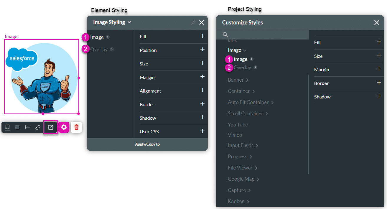Open image settings via pink gear icon
This screenshot has width=387, height=209.
[x=64, y=127]
